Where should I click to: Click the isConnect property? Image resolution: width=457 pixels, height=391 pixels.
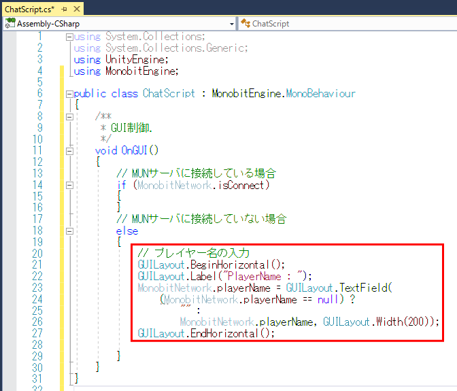[x=241, y=186]
